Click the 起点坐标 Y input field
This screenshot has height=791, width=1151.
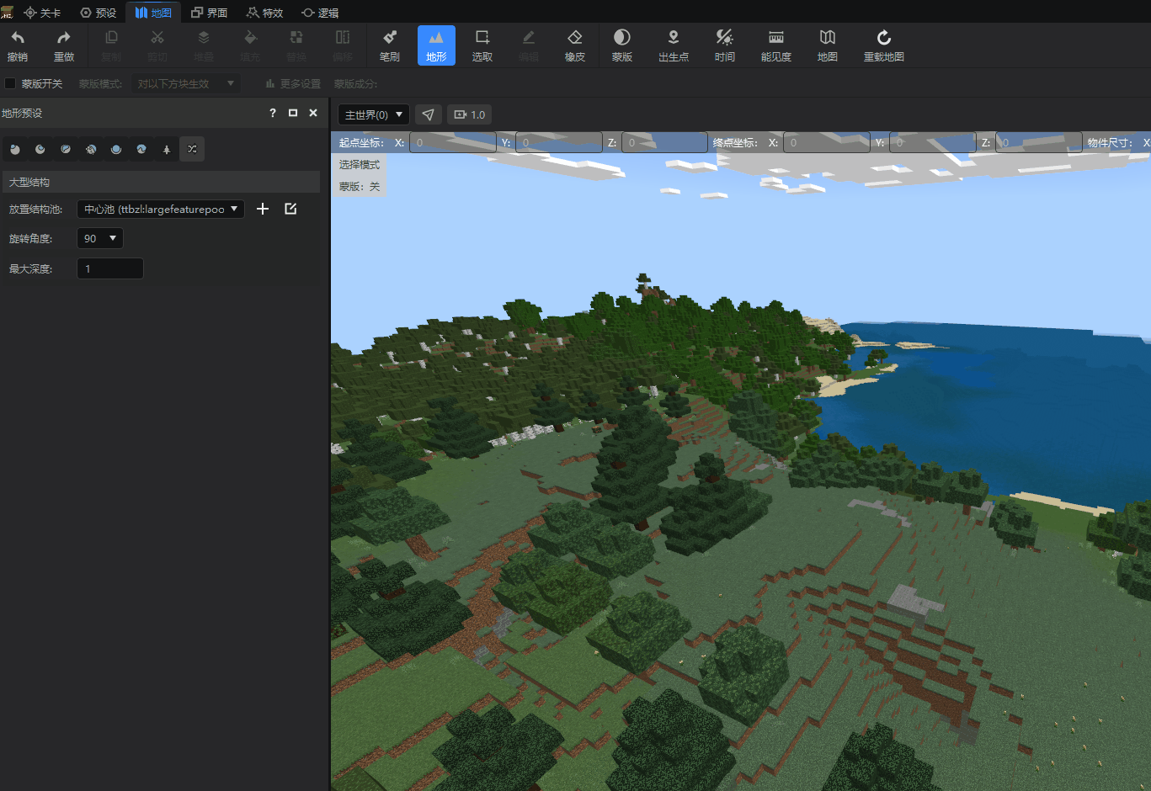tap(559, 142)
